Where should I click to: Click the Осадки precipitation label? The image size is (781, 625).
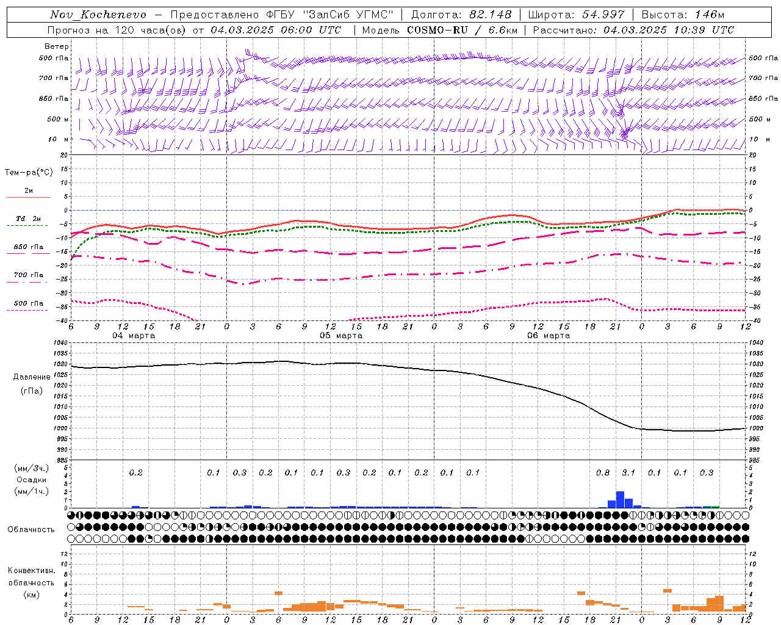(31, 480)
